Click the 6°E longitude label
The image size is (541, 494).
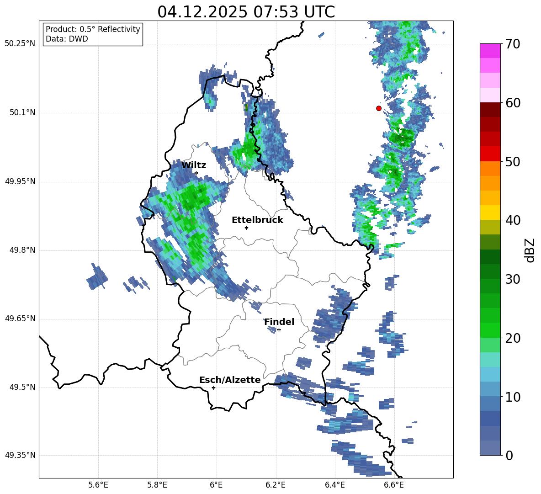tap(216, 485)
